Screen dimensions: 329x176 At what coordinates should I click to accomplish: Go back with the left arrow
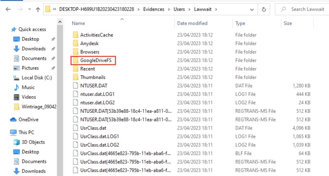click(8, 9)
